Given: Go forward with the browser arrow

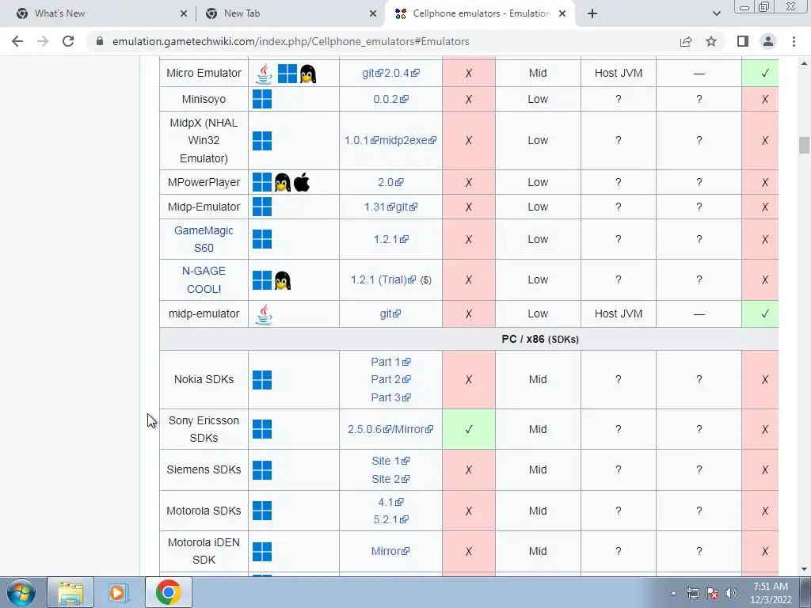Looking at the screenshot, I should (43, 41).
